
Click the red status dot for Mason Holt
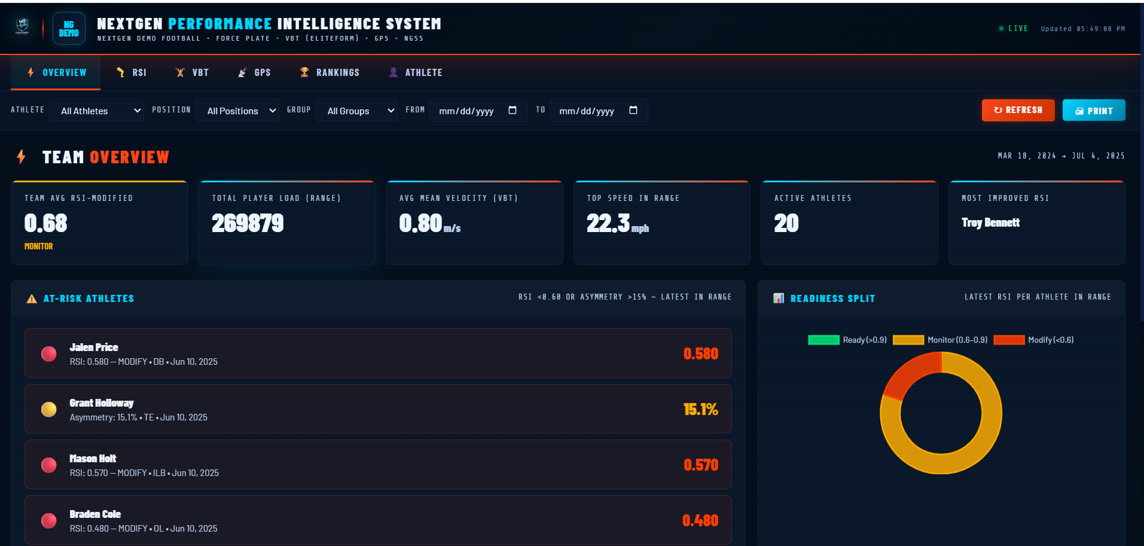pyautogui.click(x=49, y=465)
